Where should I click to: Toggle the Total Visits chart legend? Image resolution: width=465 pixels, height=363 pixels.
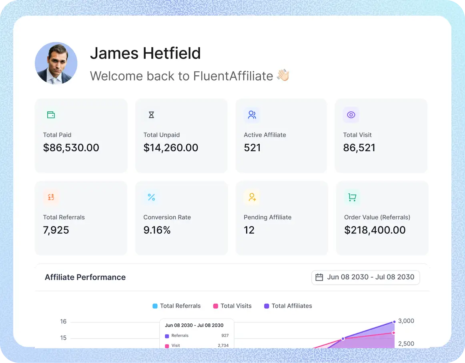click(x=232, y=306)
